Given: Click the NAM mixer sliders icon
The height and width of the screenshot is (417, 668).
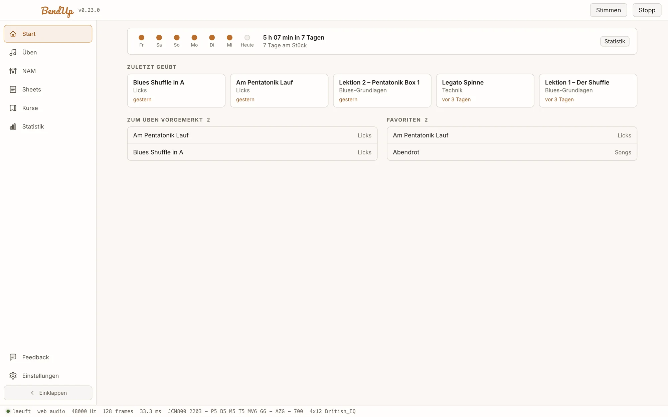Looking at the screenshot, I should point(13,71).
